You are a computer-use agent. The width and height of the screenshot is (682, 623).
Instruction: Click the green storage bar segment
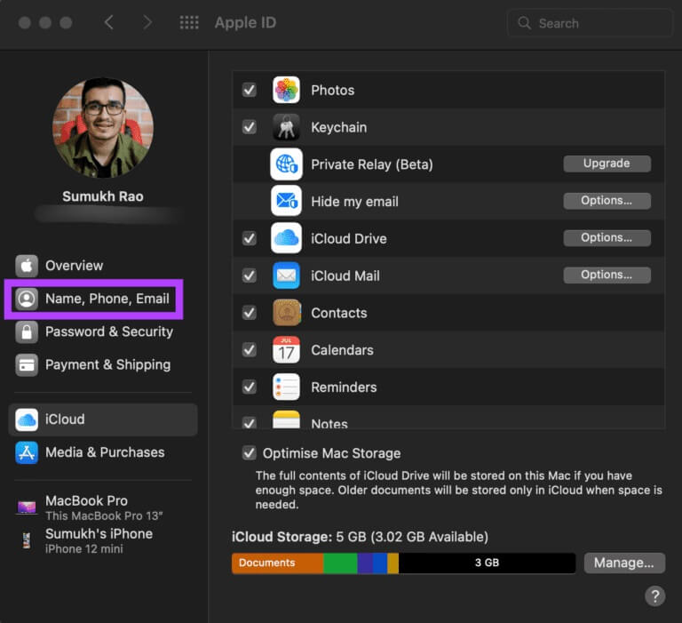(341, 563)
